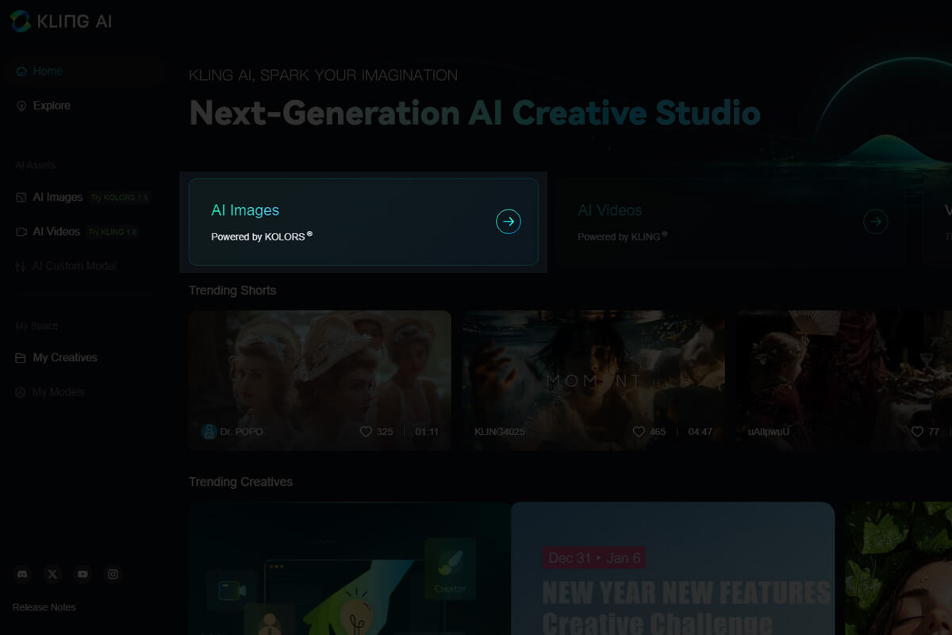Open AI Custom Model sidebar item
The image size is (952, 635).
click(74, 266)
